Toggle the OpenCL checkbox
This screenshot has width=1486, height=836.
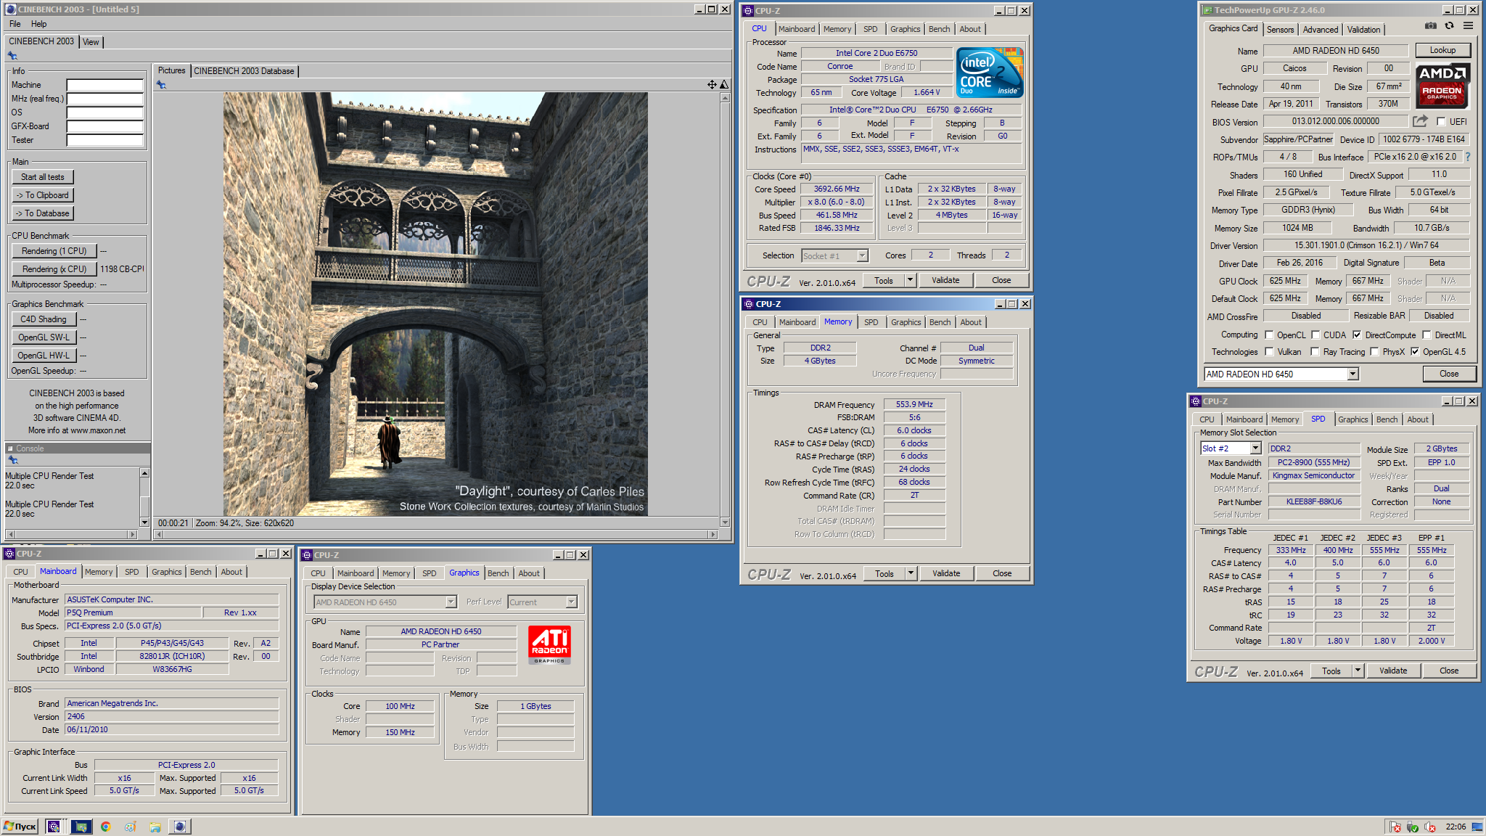1269,335
